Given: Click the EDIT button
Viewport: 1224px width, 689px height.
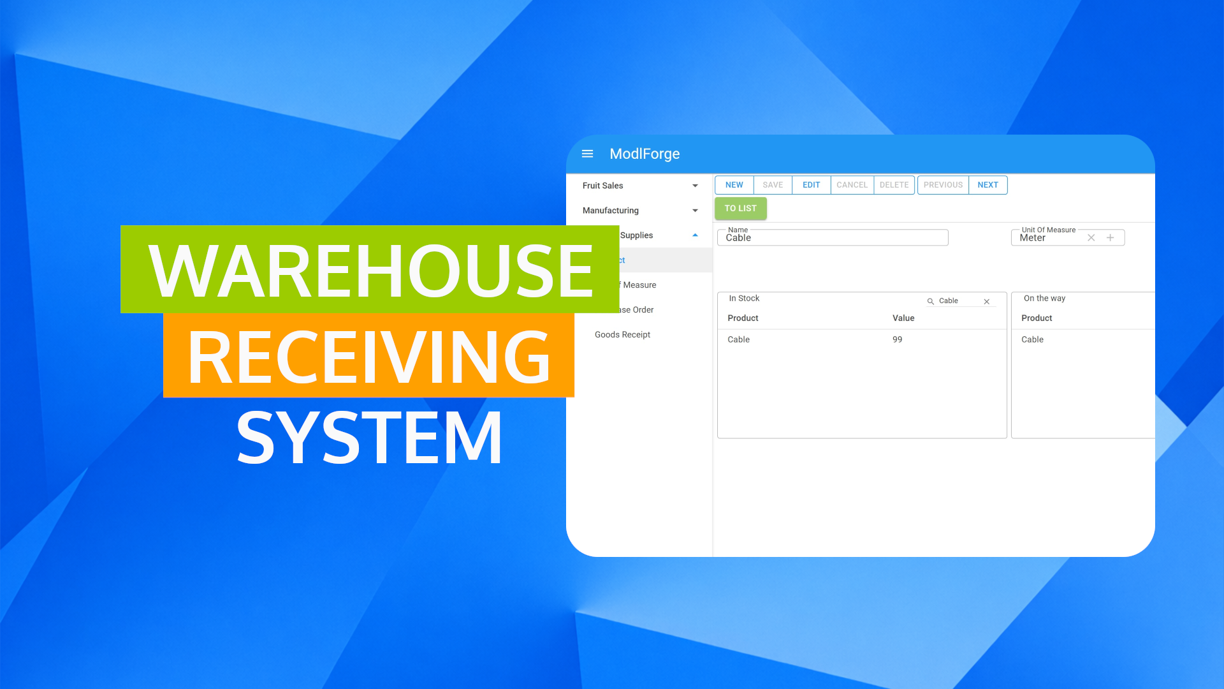Looking at the screenshot, I should [x=811, y=184].
